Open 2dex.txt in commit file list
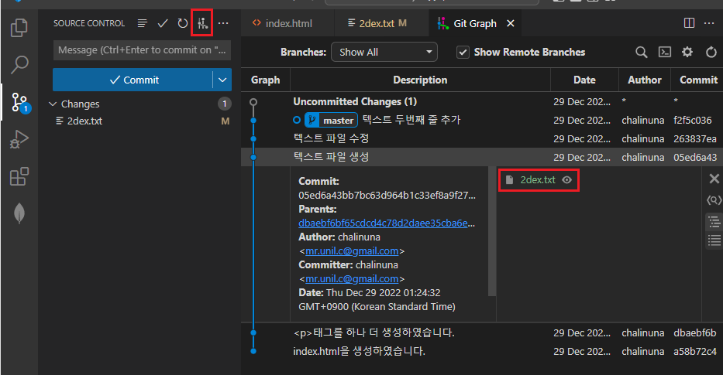 (538, 180)
